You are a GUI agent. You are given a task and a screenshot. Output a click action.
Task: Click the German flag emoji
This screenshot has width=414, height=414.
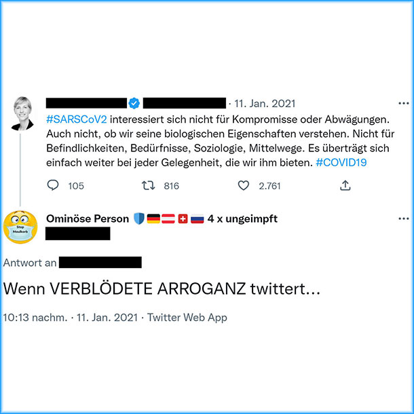(153, 219)
